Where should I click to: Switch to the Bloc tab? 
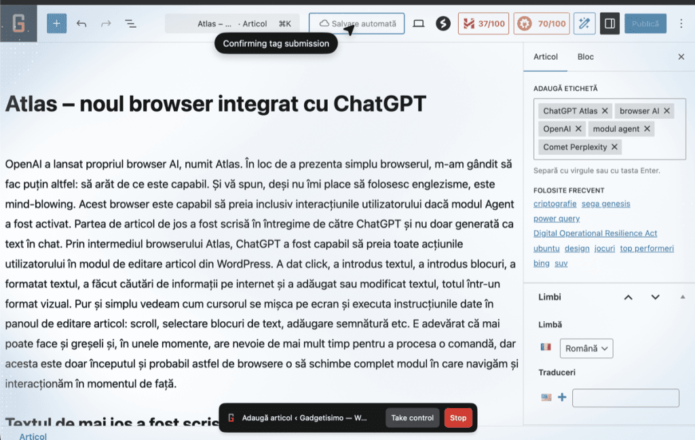585,57
